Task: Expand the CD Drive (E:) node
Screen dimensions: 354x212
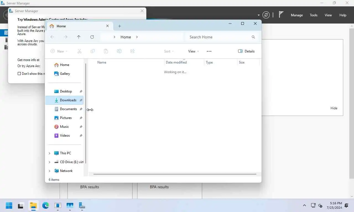Action: click(50, 162)
